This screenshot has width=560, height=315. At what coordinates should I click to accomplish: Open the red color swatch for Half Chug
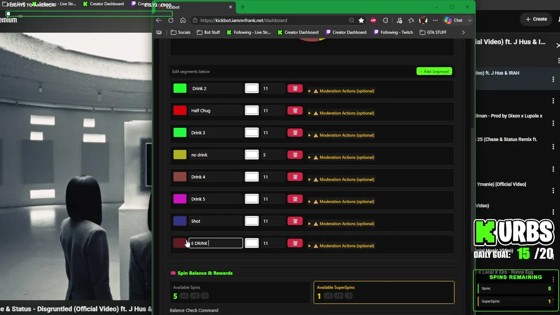click(x=180, y=110)
